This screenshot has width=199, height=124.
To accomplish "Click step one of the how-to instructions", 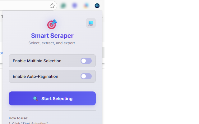I will point(28,123).
